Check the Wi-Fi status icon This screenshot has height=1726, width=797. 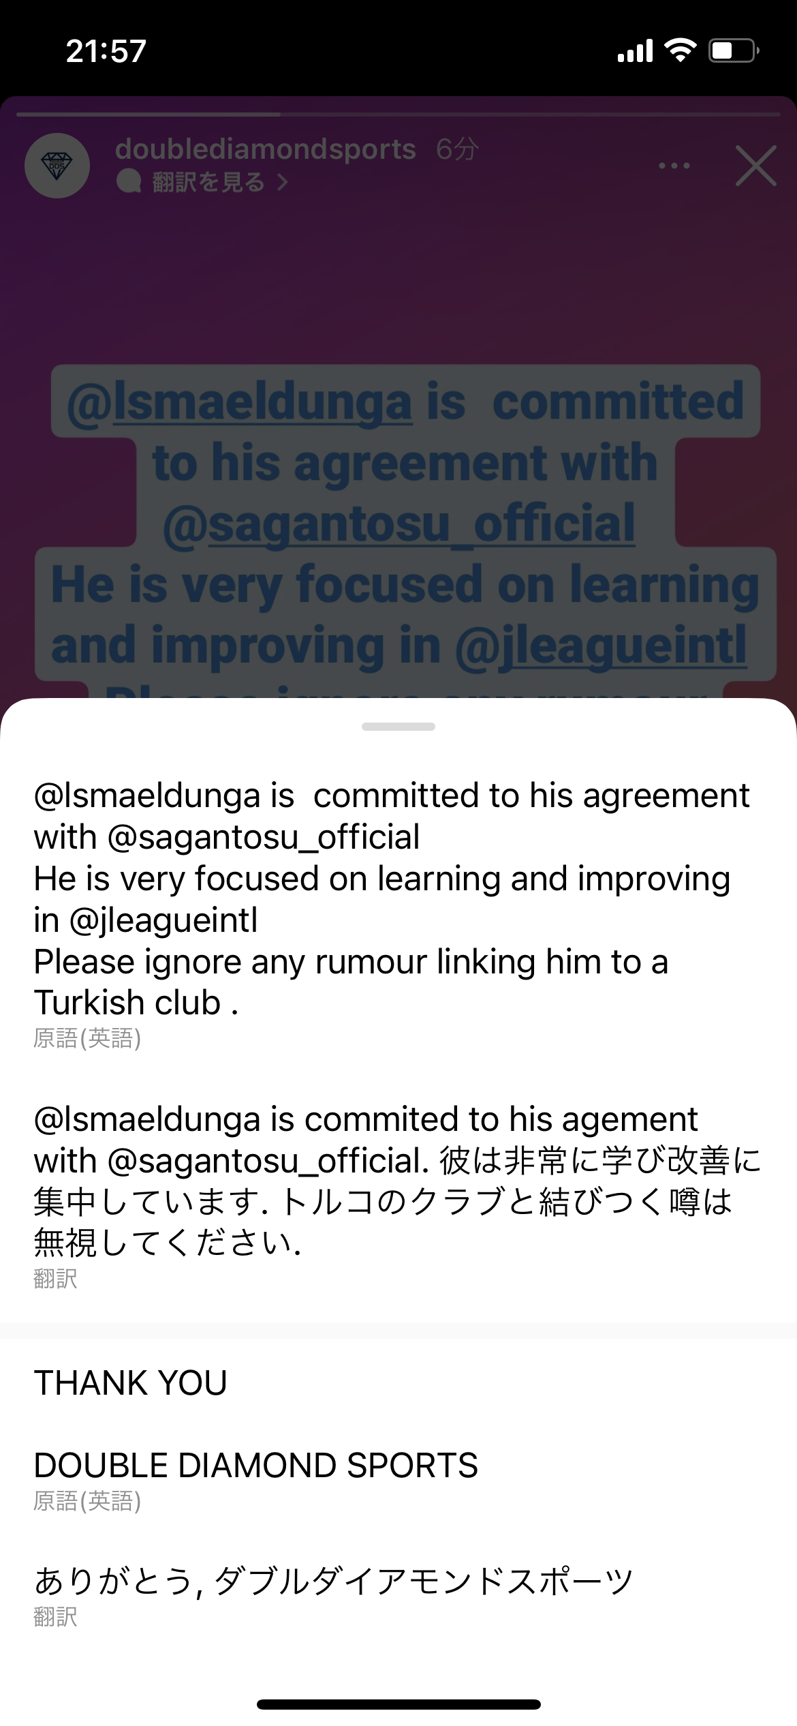coord(680,50)
